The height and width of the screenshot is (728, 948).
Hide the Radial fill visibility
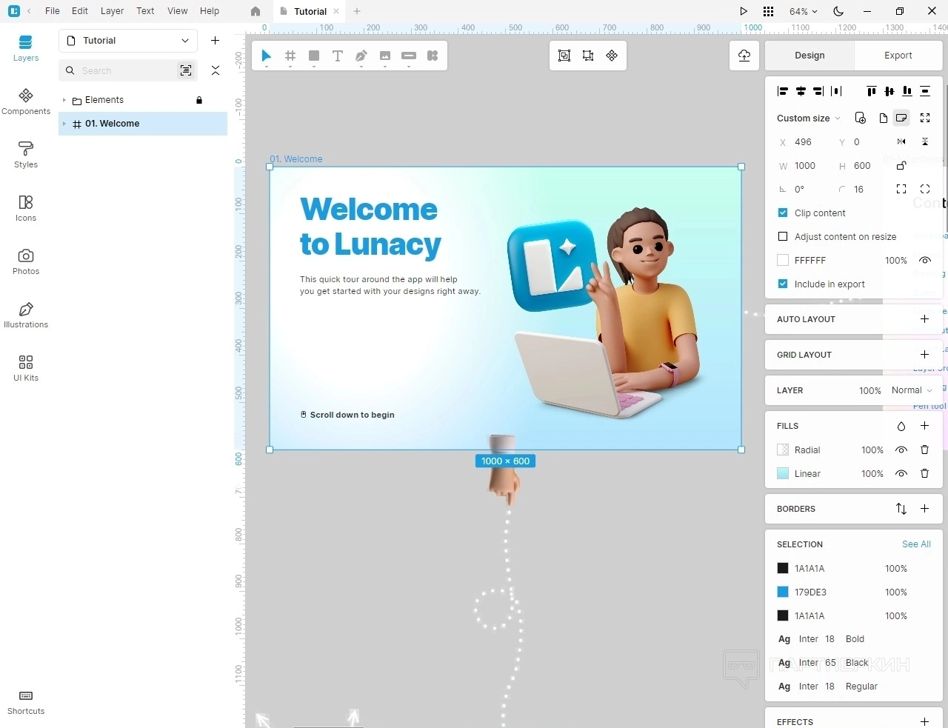pyautogui.click(x=901, y=450)
